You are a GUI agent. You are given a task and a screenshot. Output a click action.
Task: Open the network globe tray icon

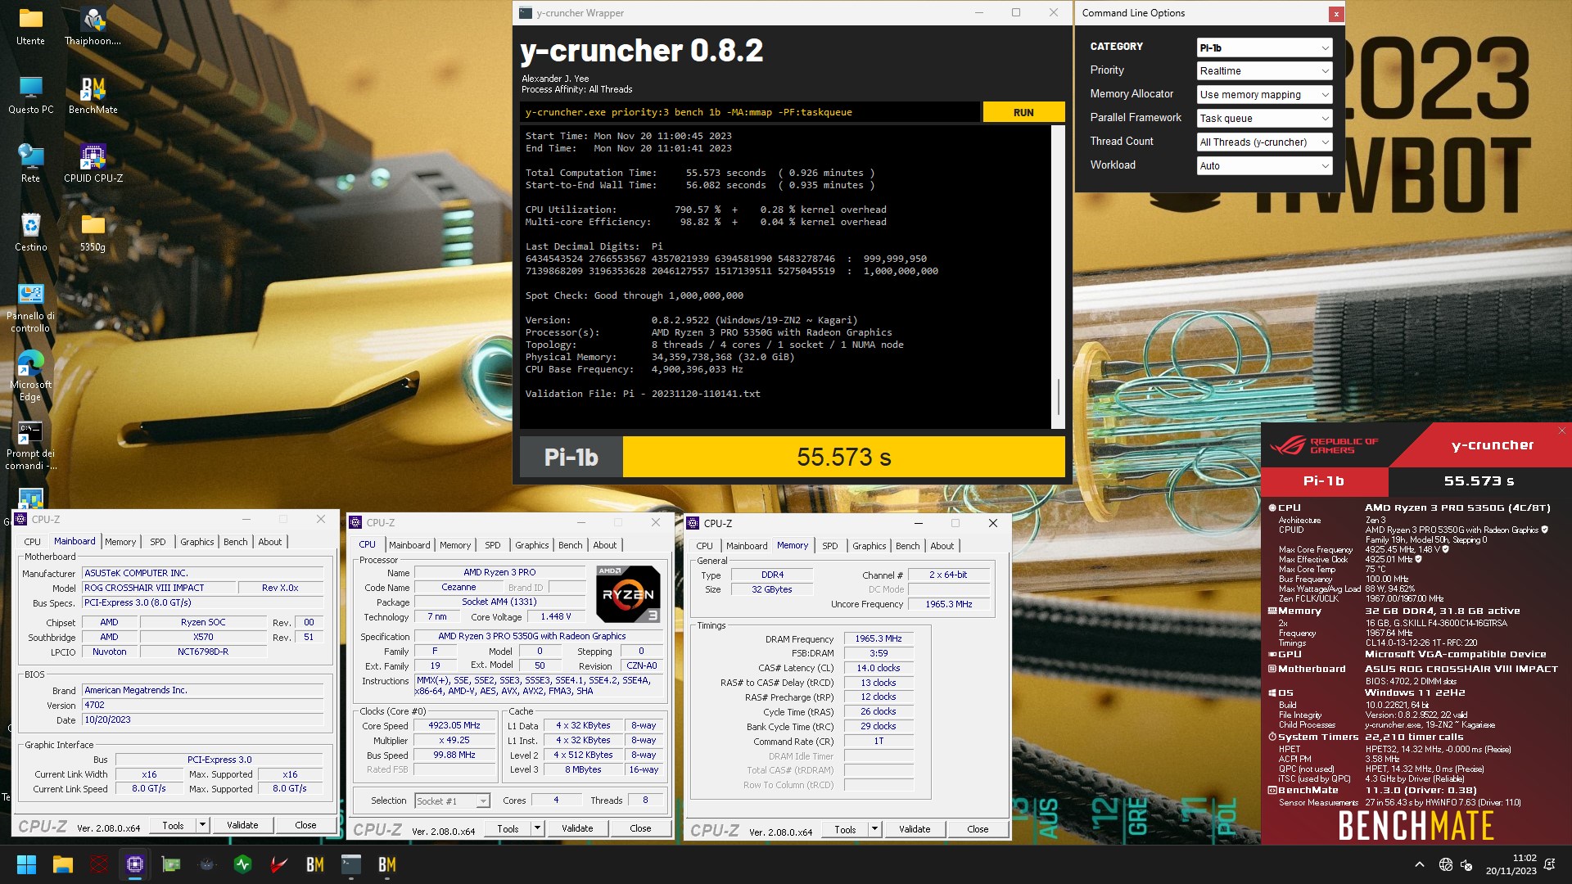click(x=1446, y=864)
